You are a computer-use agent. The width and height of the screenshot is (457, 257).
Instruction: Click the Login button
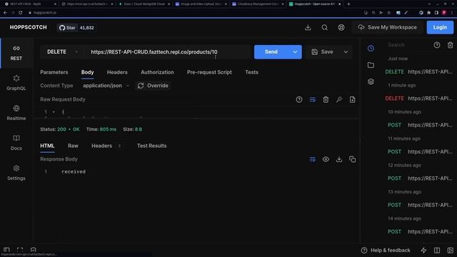440,27
